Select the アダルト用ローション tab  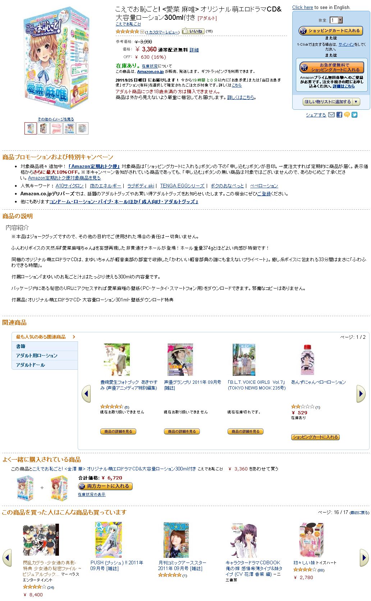point(45,356)
